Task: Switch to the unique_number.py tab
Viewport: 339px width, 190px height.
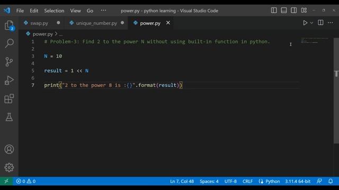Action: coord(96,23)
